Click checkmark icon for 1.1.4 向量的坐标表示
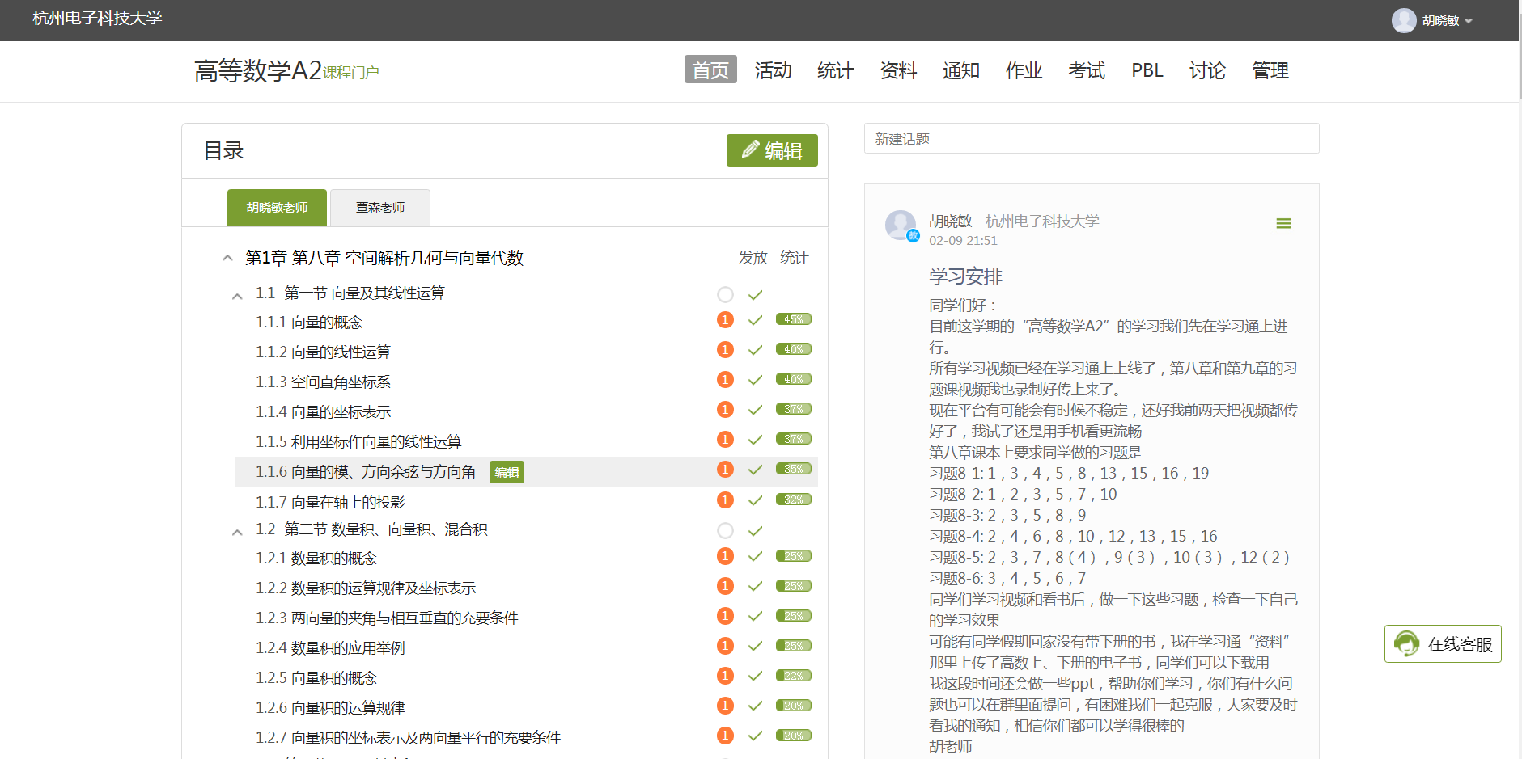The height and width of the screenshot is (759, 1522). 755,410
